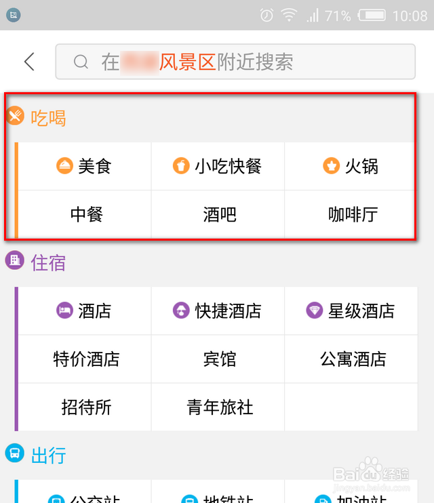
Task: Tap the search magnifier icon
Action: pyautogui.click(x=81, y=62)
